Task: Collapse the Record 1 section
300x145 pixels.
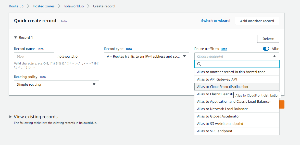Action: coord(16,37)
